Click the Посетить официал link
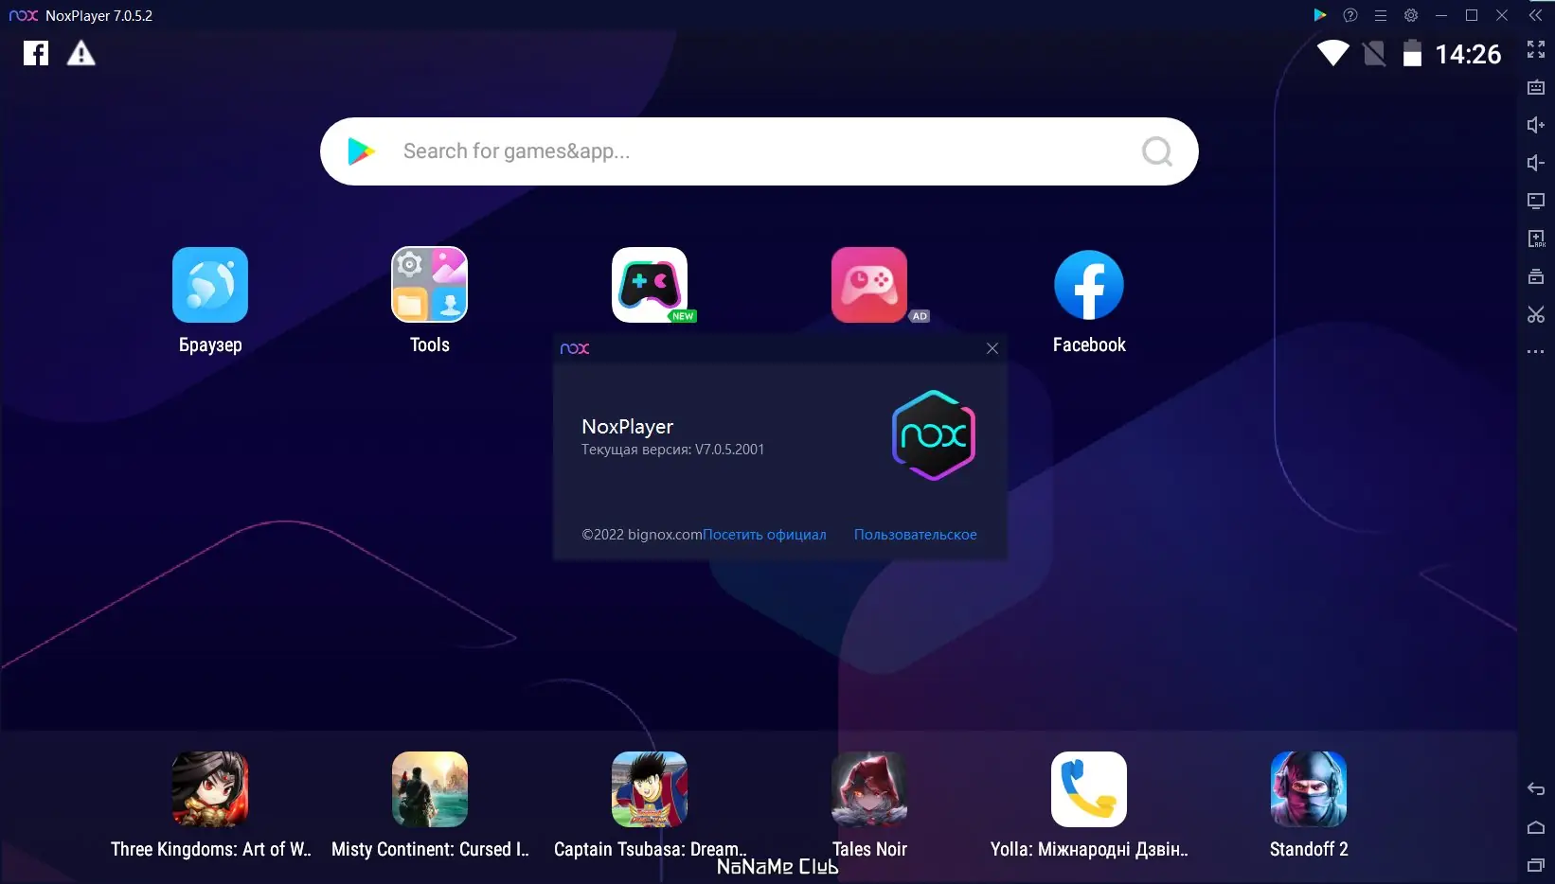Viewport: 1555px width, 884px height. pyautogui.click(x=764, y=535)
